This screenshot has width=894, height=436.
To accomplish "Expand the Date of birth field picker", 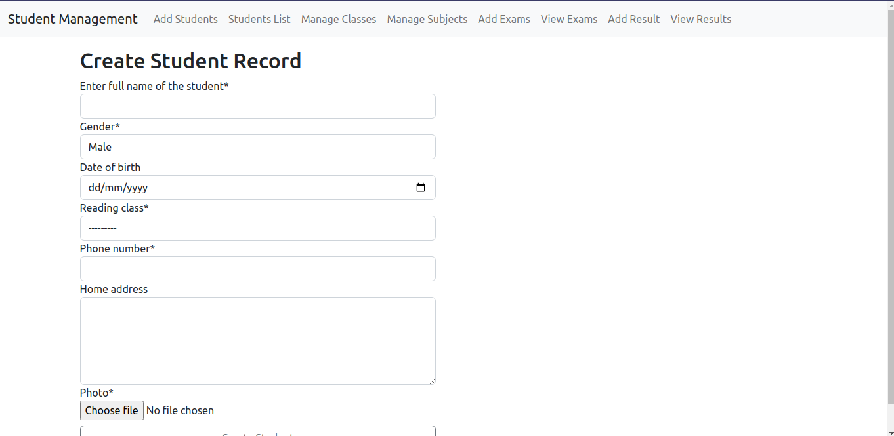I will [x=421, y=188].
